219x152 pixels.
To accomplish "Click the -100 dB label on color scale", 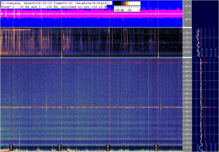I will click(119, 10).
